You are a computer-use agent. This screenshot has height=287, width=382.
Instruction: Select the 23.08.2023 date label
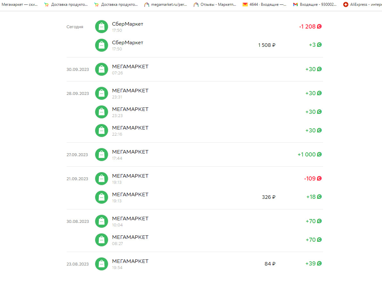click(78, 264)
